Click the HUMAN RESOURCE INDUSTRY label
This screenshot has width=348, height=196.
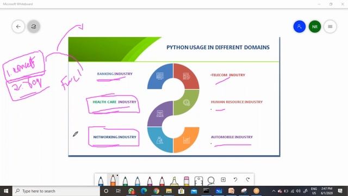tap(237, 102)
